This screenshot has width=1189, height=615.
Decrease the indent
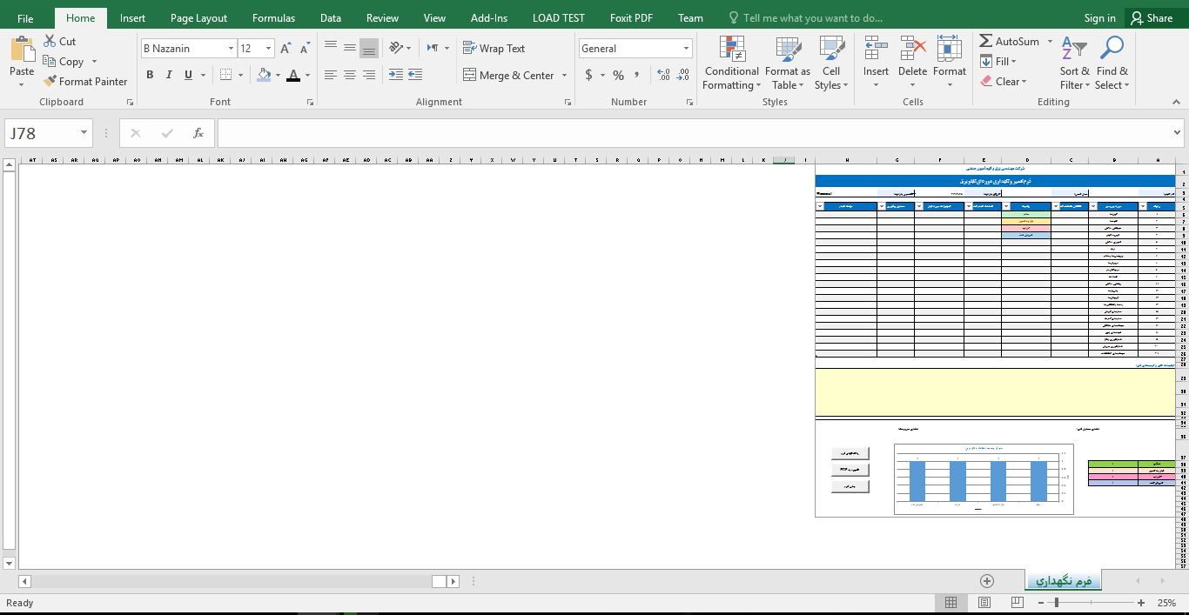click(x=395, y=75)
